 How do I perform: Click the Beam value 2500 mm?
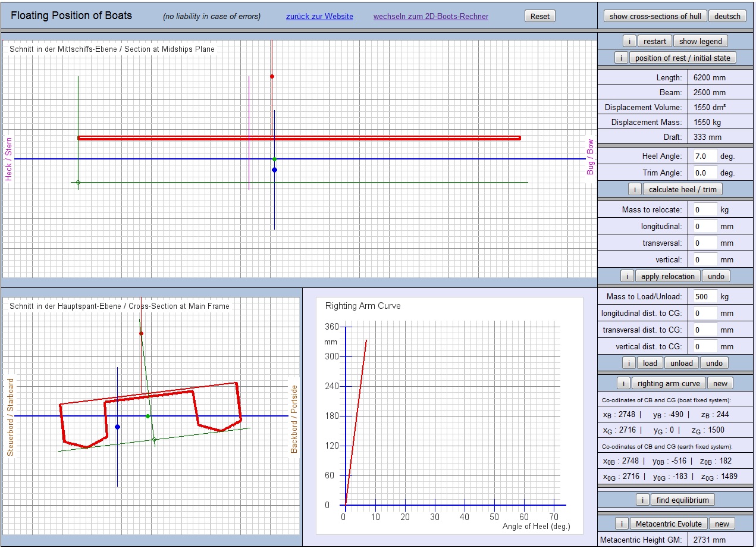[x=709, y=93]
